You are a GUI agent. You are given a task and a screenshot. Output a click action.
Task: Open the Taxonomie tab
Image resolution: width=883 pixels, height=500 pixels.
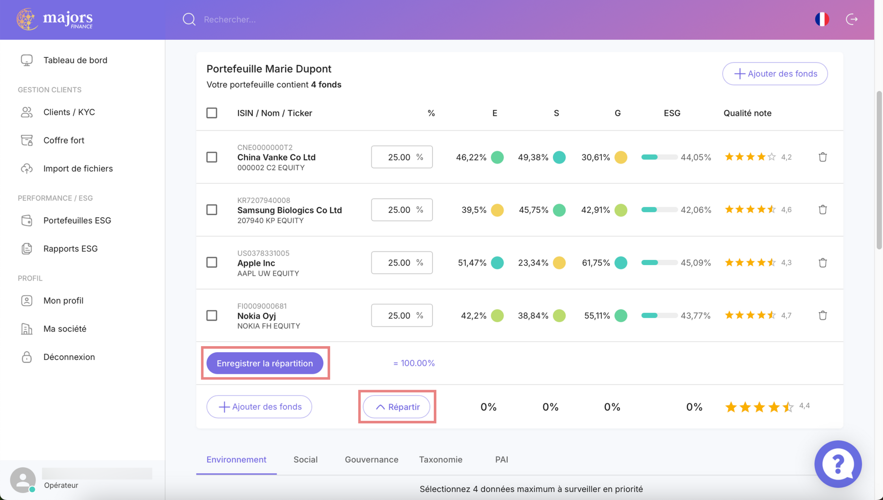click(x=440, y=460)
